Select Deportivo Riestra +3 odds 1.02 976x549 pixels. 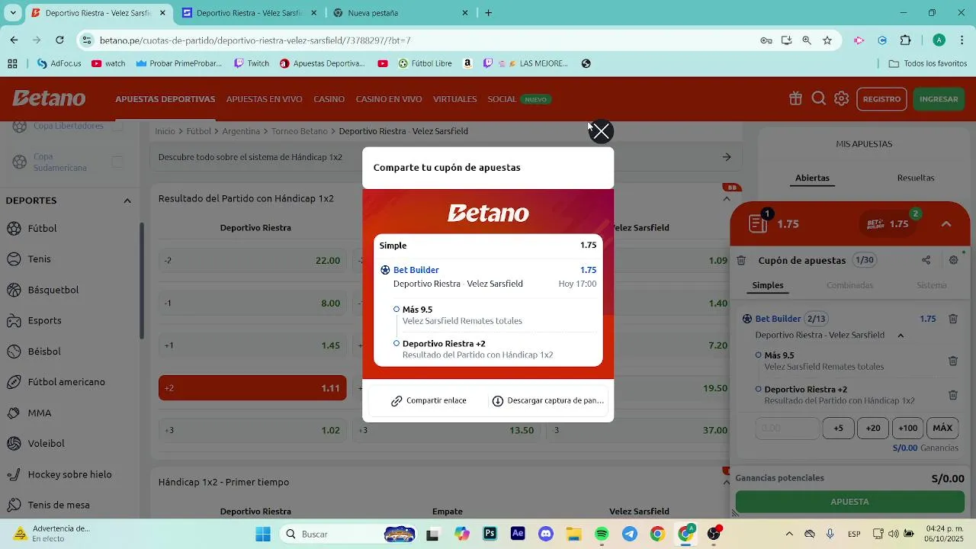click(252, 430)
